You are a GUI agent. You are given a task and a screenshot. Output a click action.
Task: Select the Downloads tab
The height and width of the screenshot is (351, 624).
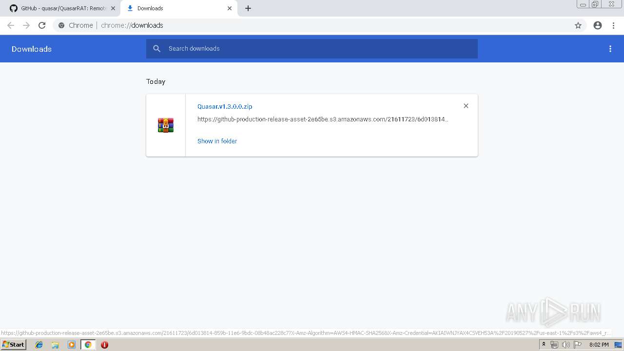[179, 8]
